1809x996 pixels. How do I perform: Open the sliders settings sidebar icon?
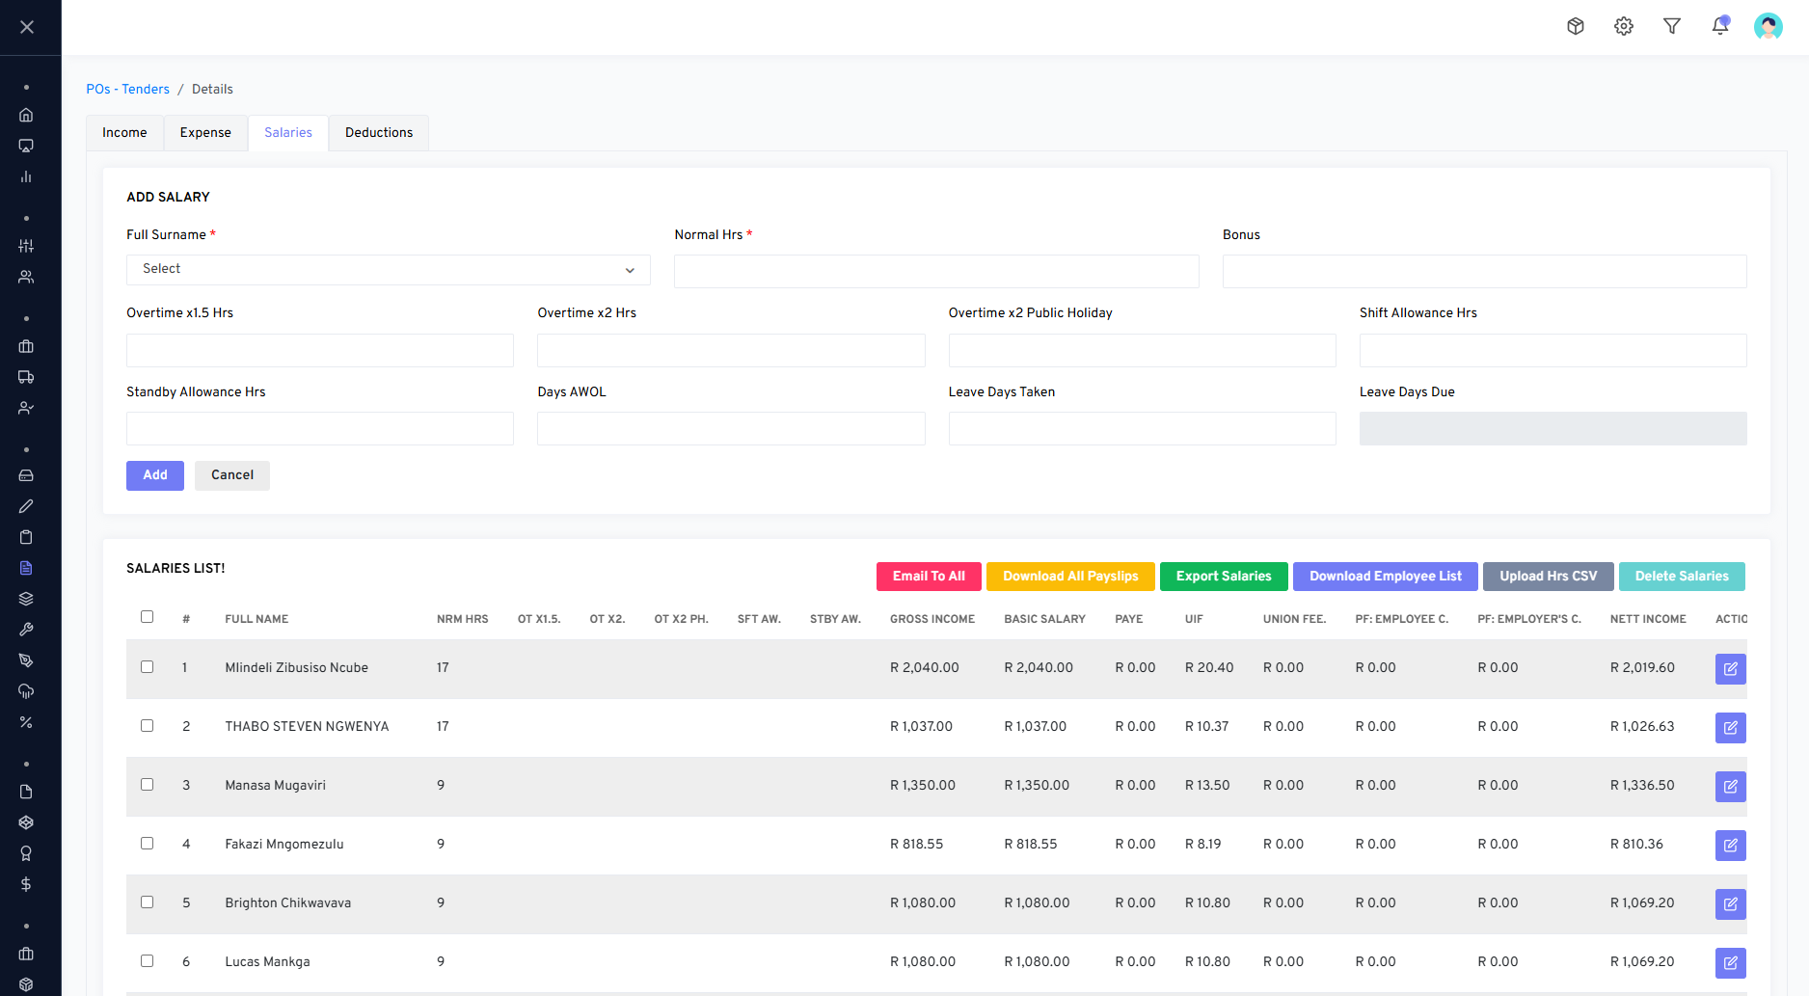pos(26,246)
